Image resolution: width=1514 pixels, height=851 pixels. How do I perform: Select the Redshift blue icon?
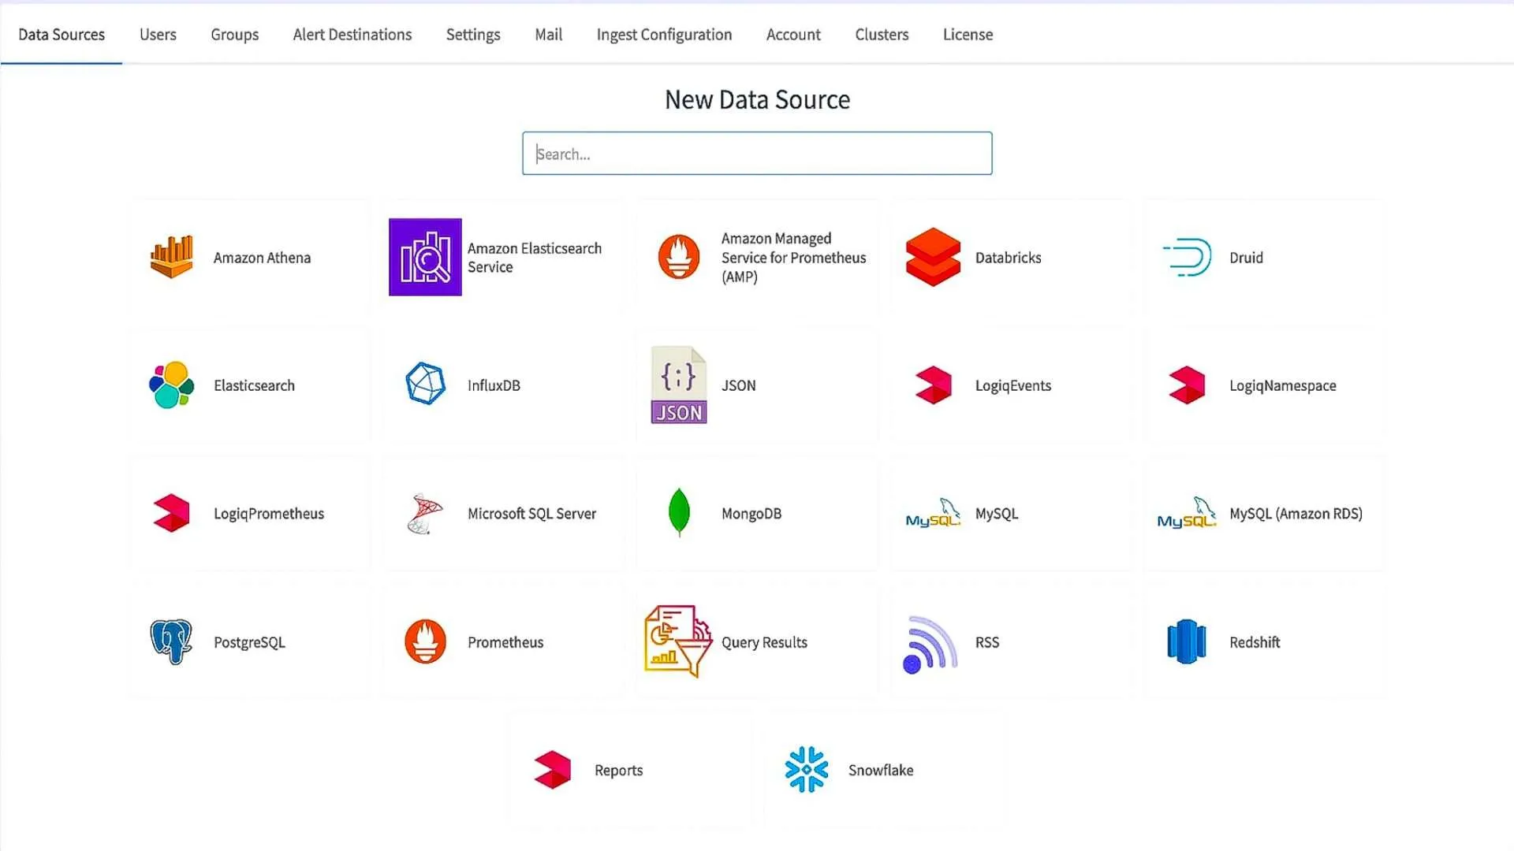click(1187, 641)
